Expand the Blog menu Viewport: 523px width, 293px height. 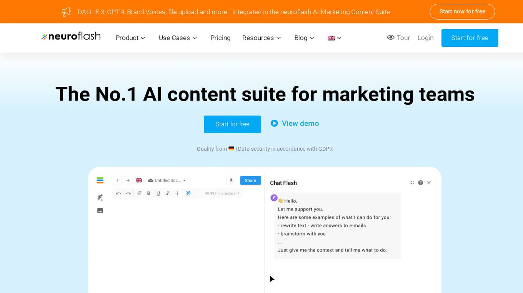[x=304, y=38]
